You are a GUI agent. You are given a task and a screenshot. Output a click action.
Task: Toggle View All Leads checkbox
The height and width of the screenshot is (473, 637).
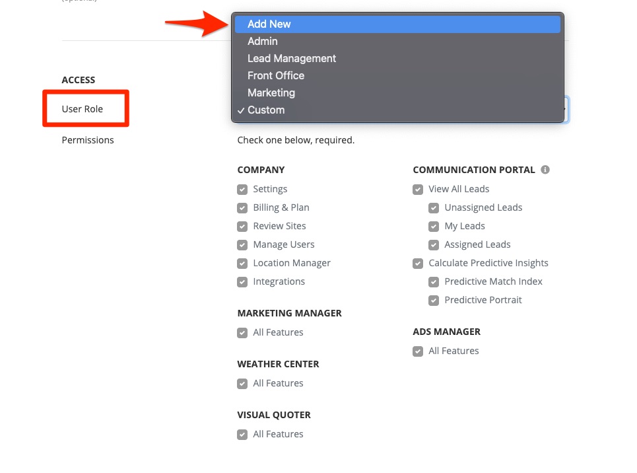(x=418, y=190)
